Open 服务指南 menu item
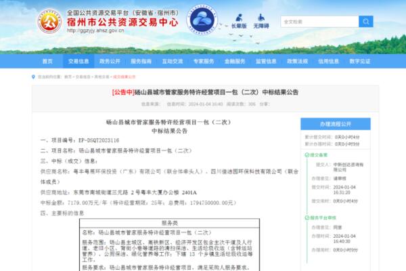This screenshot has width=406, height=271. tap(141, 60)
